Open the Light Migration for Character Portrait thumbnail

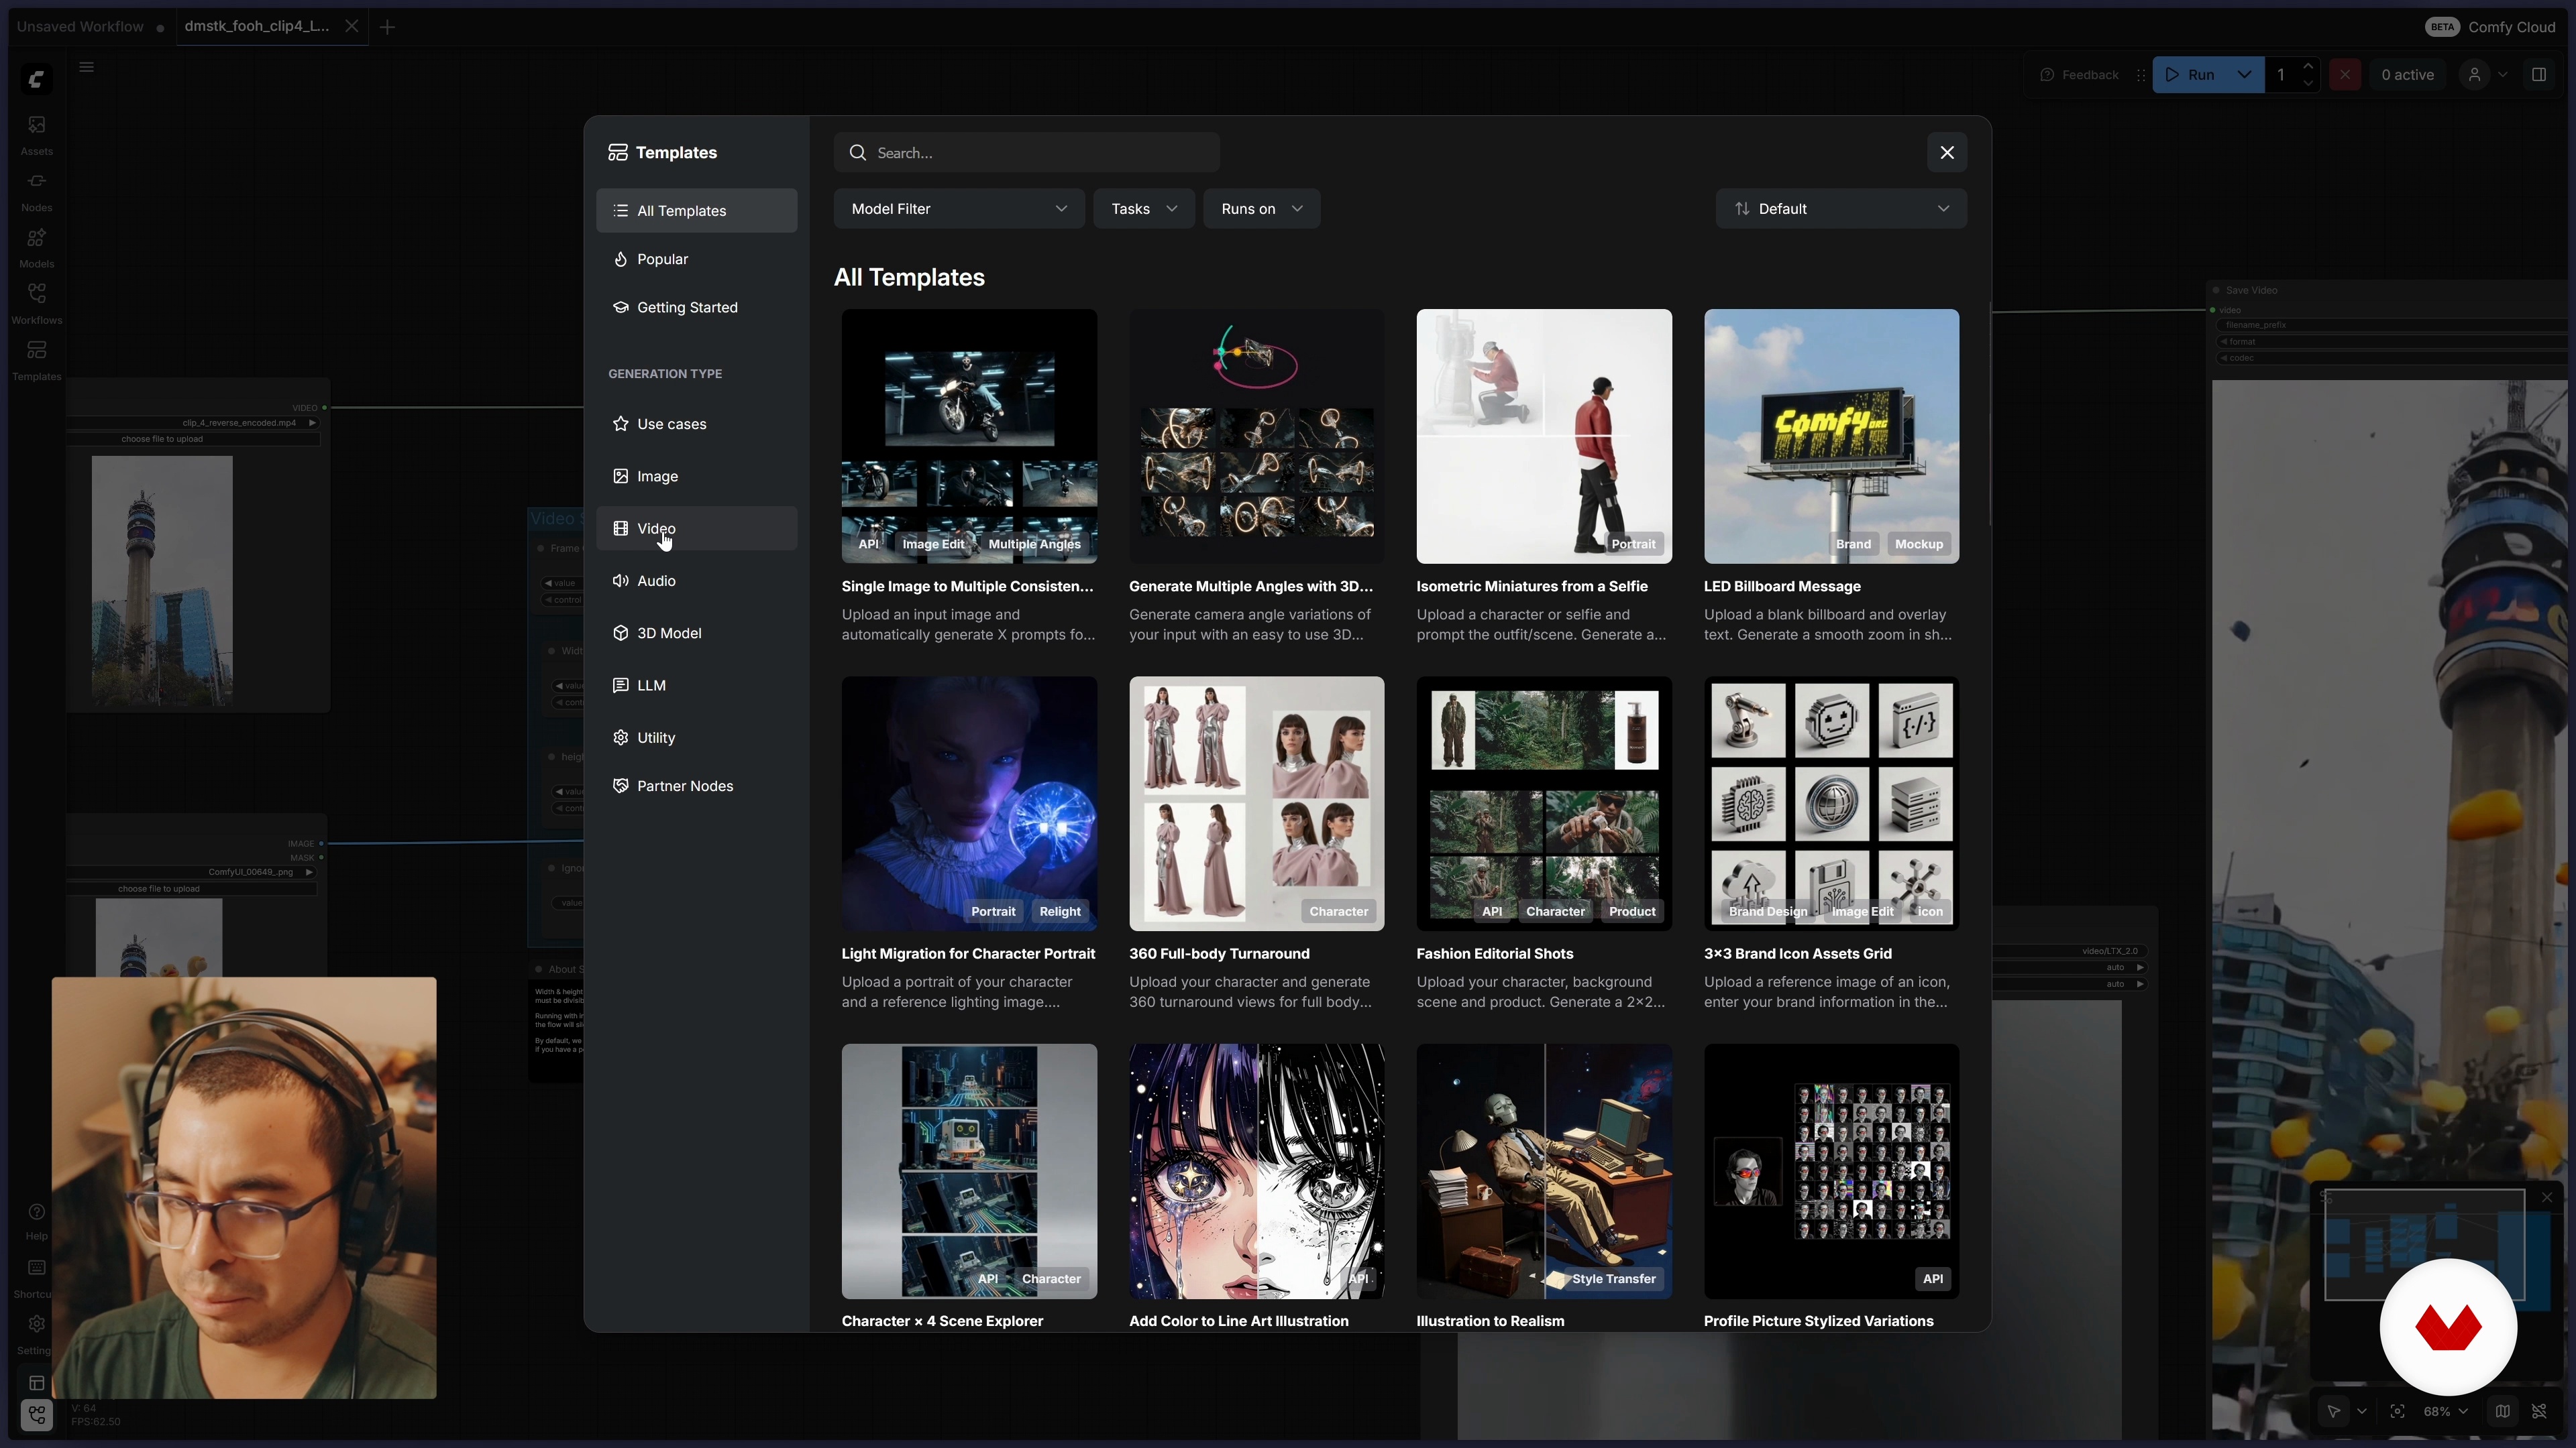[x=969, y=804]
